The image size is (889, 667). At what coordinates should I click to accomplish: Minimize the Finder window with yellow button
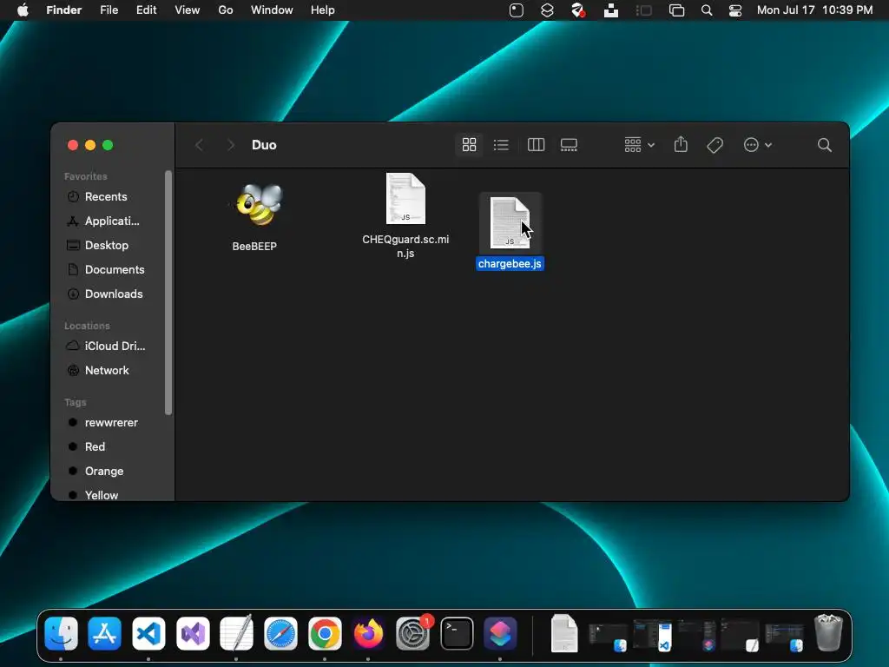pyautogui.click(x=90, y=145)
